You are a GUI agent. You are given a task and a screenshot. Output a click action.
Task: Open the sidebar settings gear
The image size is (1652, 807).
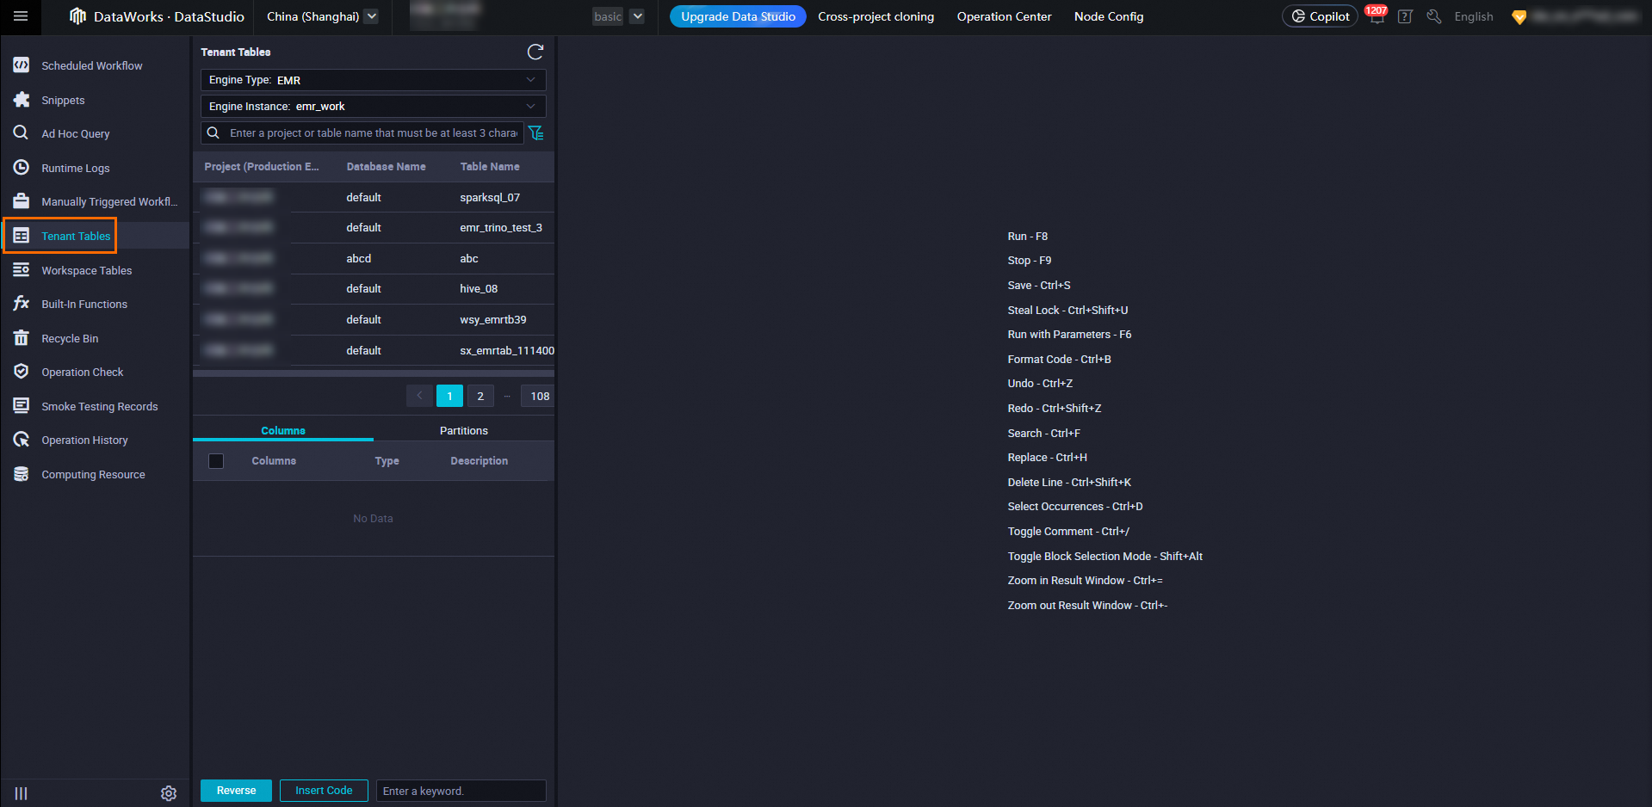(169, 793)
